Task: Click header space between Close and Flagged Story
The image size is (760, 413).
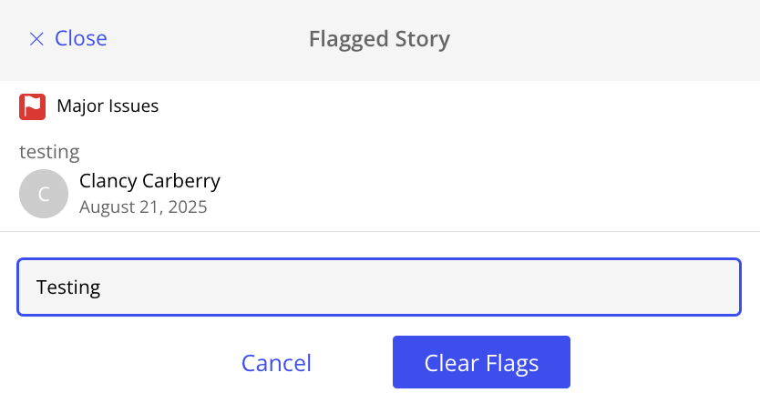Action: tap(208, 39)
